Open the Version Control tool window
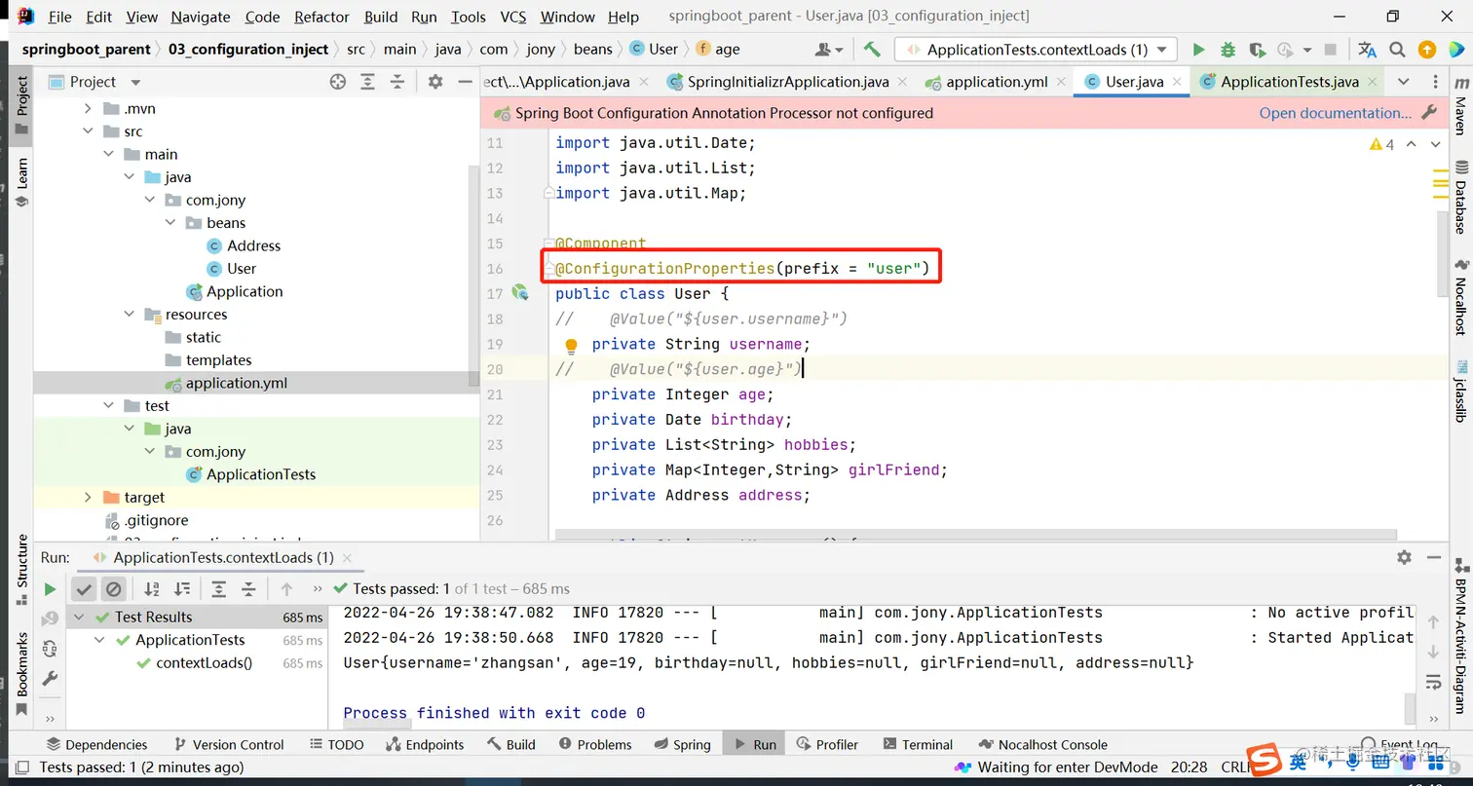The width and height of the screenshot is (1473, 786). click(228, 745)
